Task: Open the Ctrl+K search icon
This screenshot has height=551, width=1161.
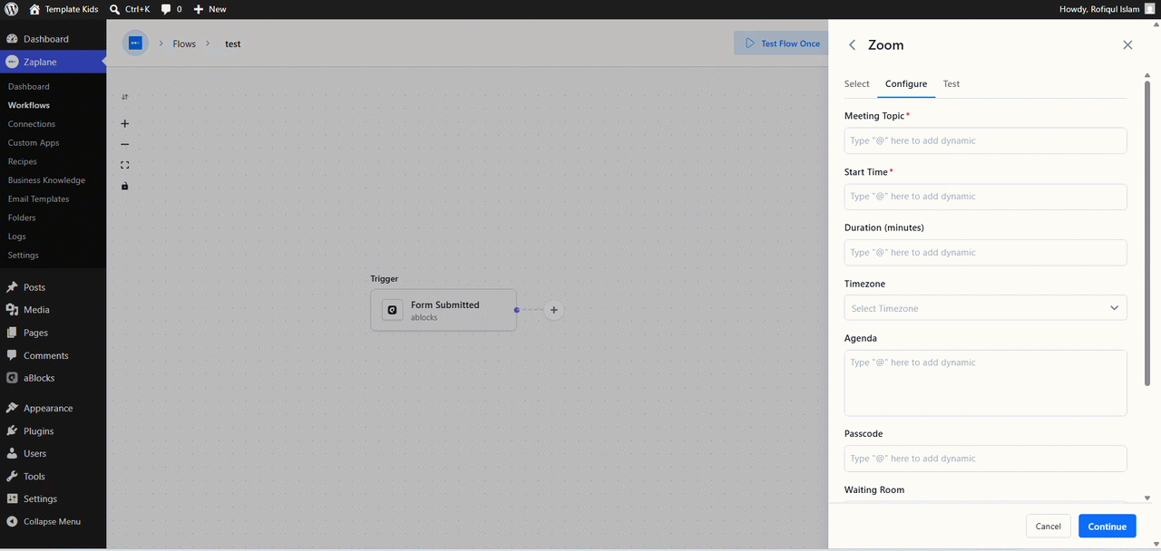Action: [x=114, y=9]
